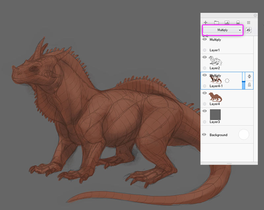Click the Background white color swatch
Image resolution: width=264 pixels, height=210 pixels.
tap(244, 134)
